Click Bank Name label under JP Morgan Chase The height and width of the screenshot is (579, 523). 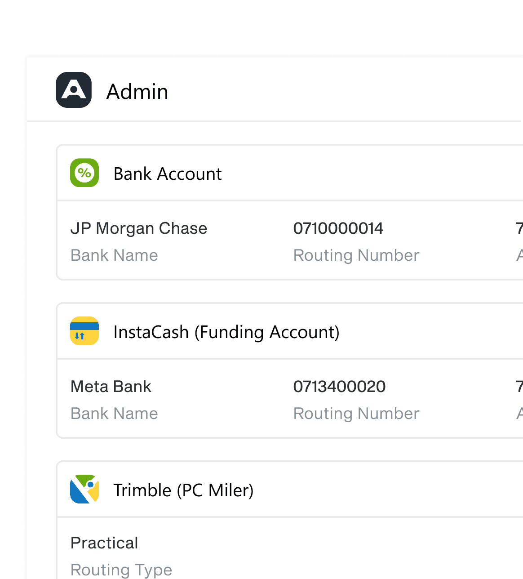[x=114, y=255]
